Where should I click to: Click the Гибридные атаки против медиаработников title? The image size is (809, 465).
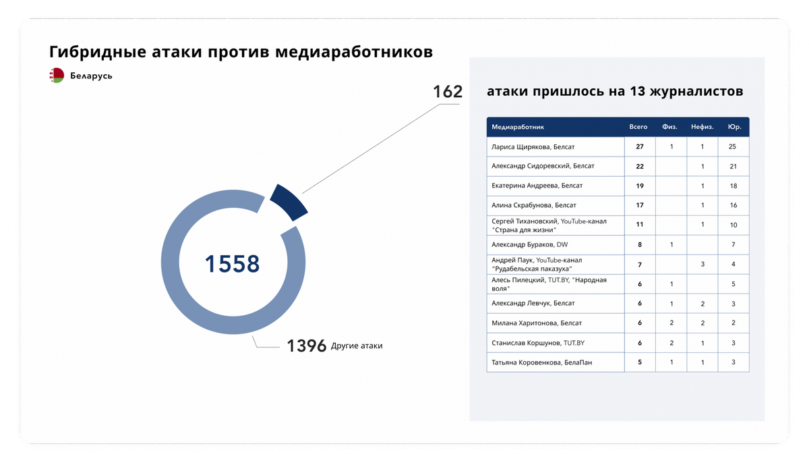coord(241,52)
